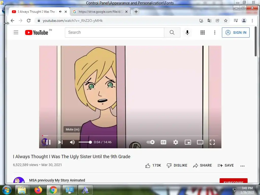Skip to the next video
The height and width of the screenshot is (195, 260).
pos(60,142)
